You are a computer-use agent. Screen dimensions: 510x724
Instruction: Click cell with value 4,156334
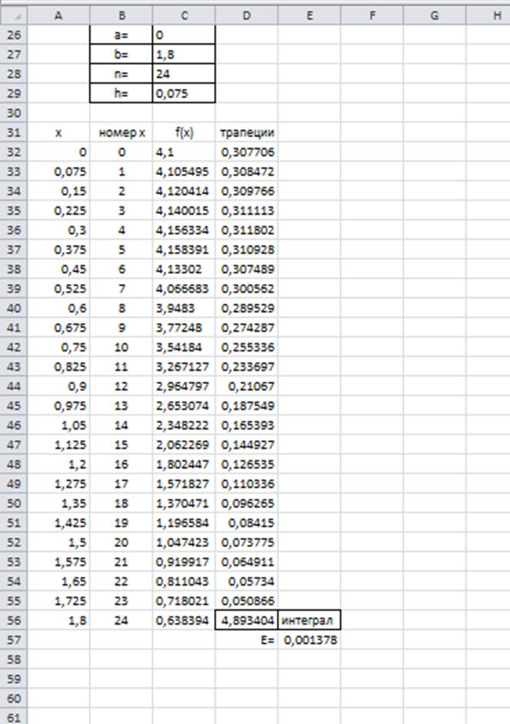click(184, 230)
